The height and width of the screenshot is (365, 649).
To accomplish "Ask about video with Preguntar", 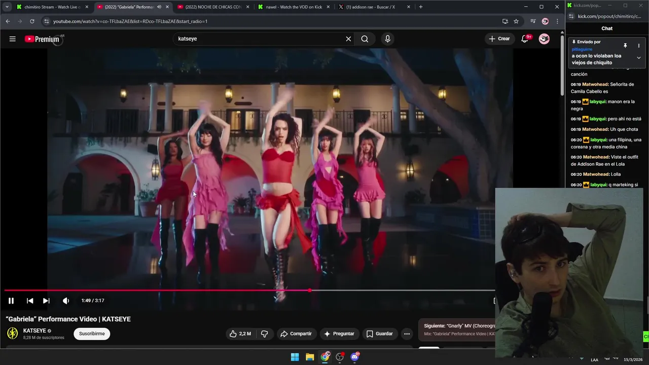I will (x=339, y=334).
